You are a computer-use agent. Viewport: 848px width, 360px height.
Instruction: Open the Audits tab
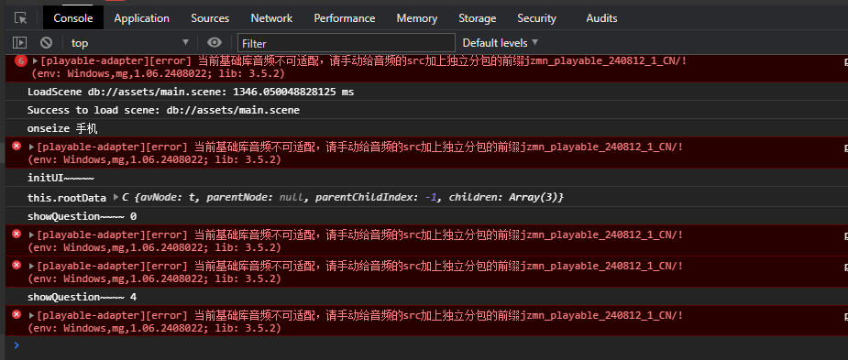pyautogui.click(x=601, y=18)
